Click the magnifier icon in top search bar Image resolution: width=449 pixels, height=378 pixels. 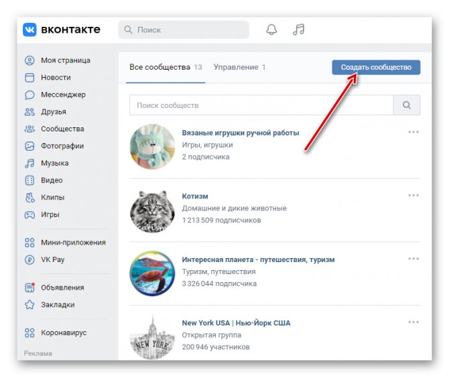[128, 29]
